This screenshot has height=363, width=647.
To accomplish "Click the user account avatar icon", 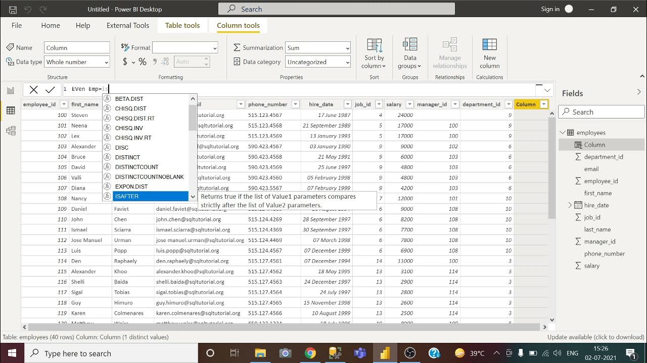I will [569, 9].
